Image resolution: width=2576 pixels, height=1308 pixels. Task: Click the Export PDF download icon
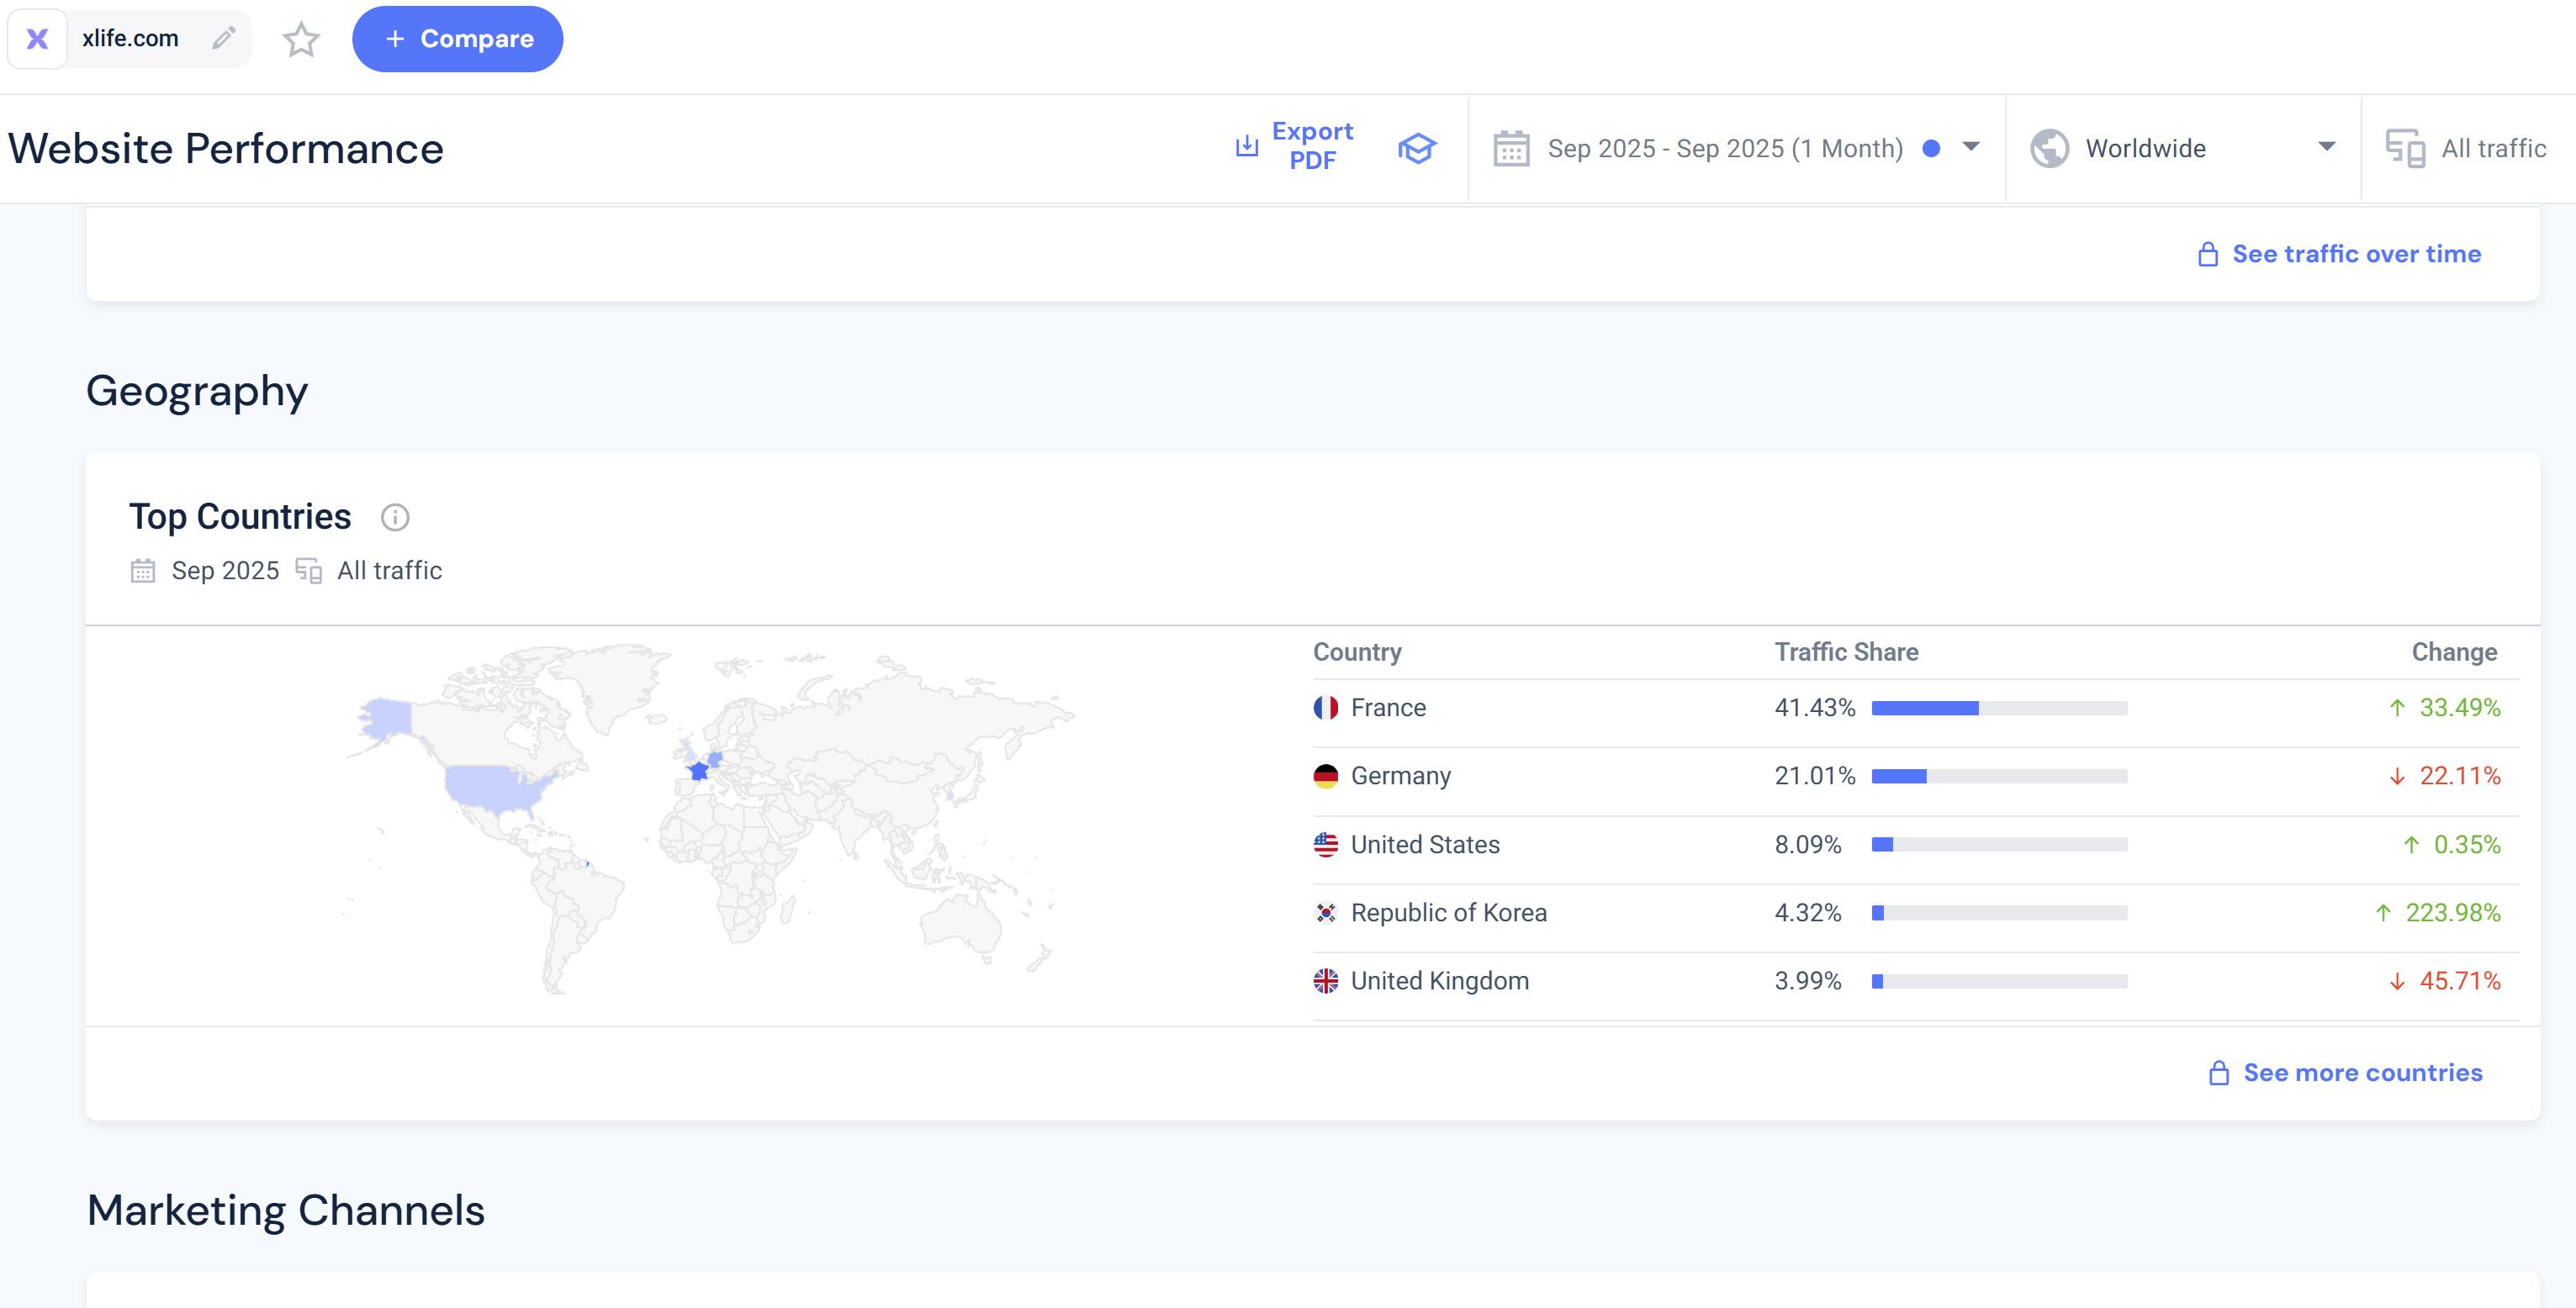pyautogui.click(x=1246, y=147)
